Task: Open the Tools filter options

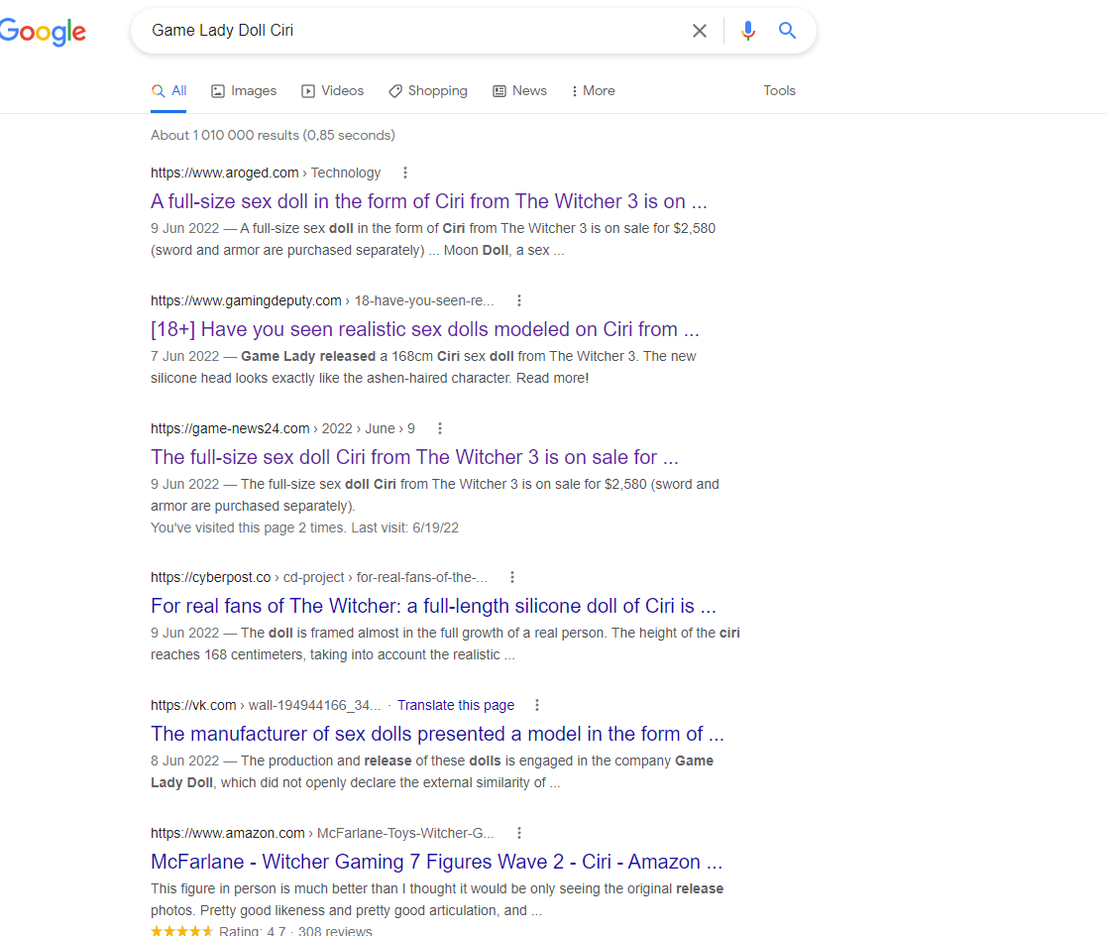Action: tap(779, 91)
